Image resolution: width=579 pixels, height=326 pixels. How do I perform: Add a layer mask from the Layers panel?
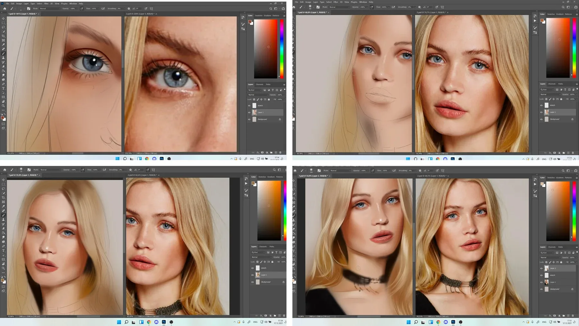(x=262, y=152)
